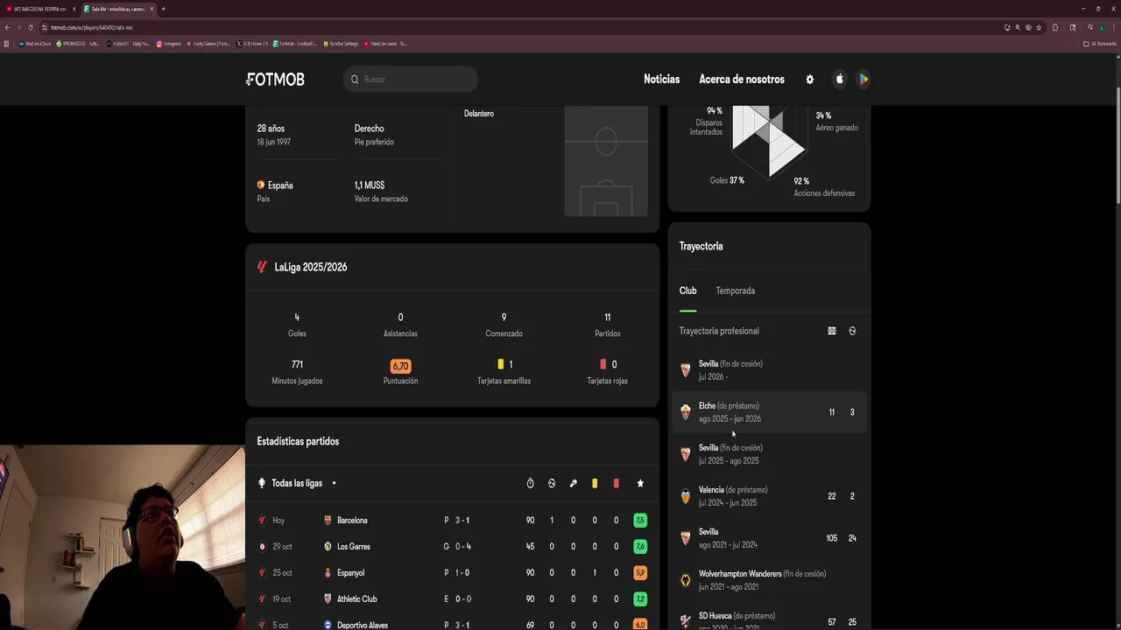Click the Los Garres crest in match list
This screenshot has height=630, width=1121.
pos(328,546)
